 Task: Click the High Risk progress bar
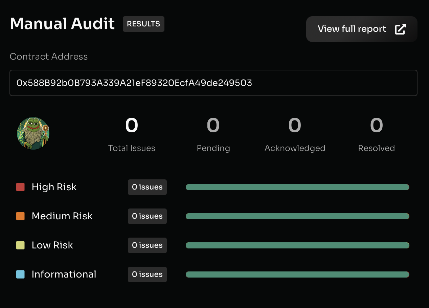(297, 187)
